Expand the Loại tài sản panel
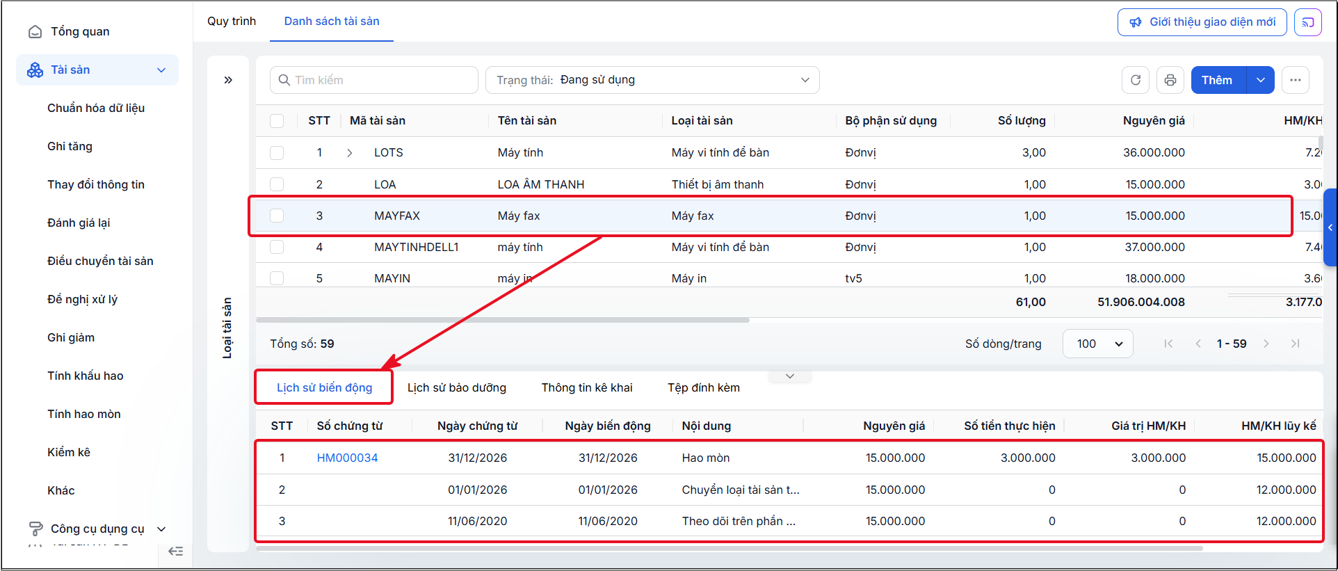Image resolution: width=1338 pixels, height=571 pixels. 228,80
